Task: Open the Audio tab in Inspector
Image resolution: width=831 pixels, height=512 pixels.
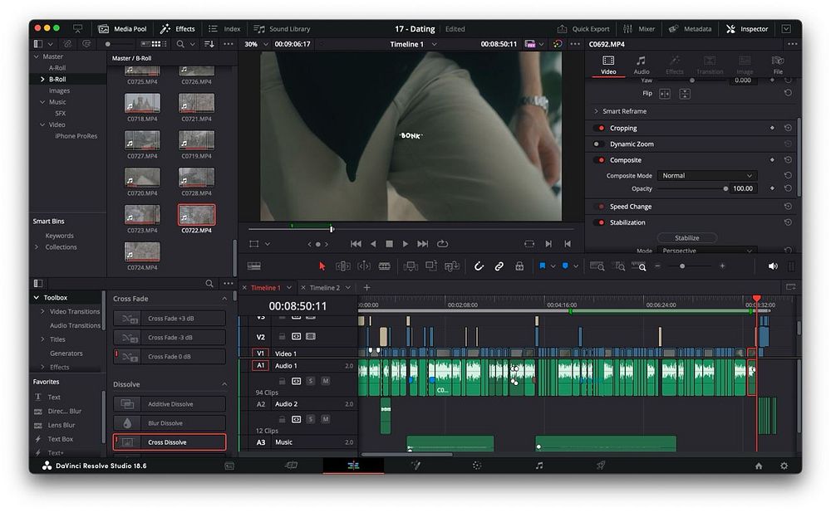Action: [x=641, y=66]
